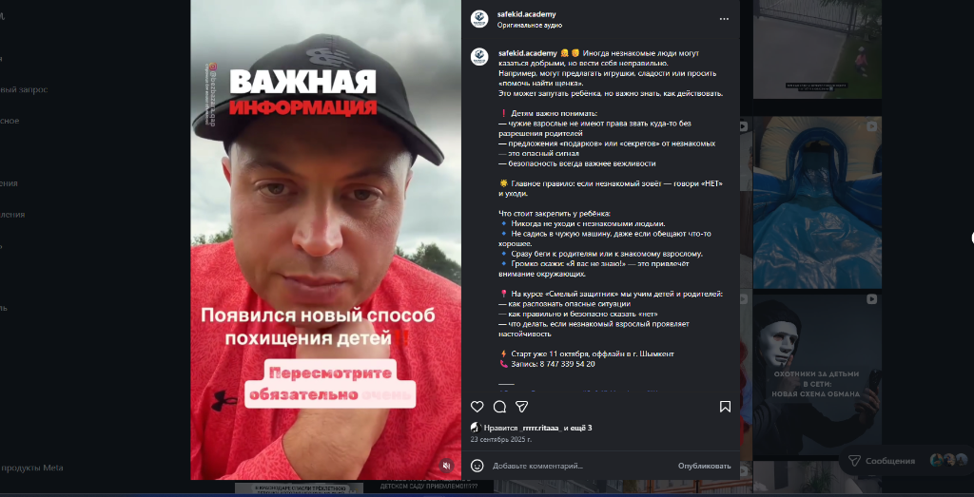Open top right street video thumbnail
This screenshot has height=497, width=974.
817,49
